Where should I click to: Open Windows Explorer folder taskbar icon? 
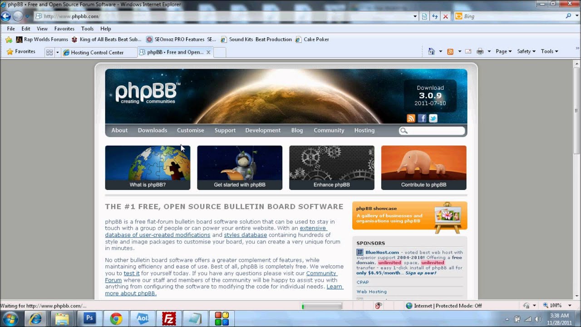(62, 319)
